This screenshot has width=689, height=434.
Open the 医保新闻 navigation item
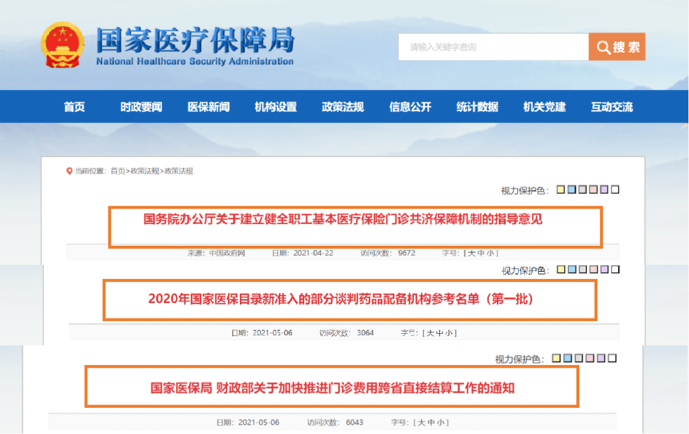click(209, 107)
